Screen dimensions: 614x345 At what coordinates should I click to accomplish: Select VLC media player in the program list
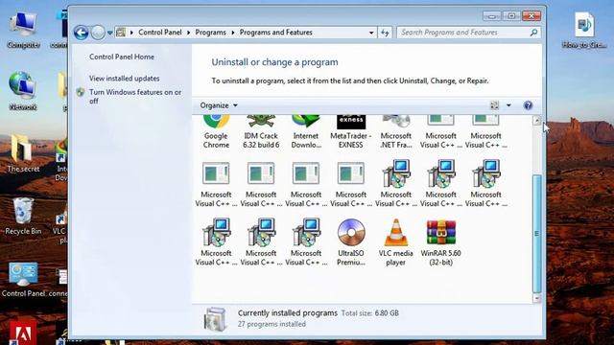point(396,242)
